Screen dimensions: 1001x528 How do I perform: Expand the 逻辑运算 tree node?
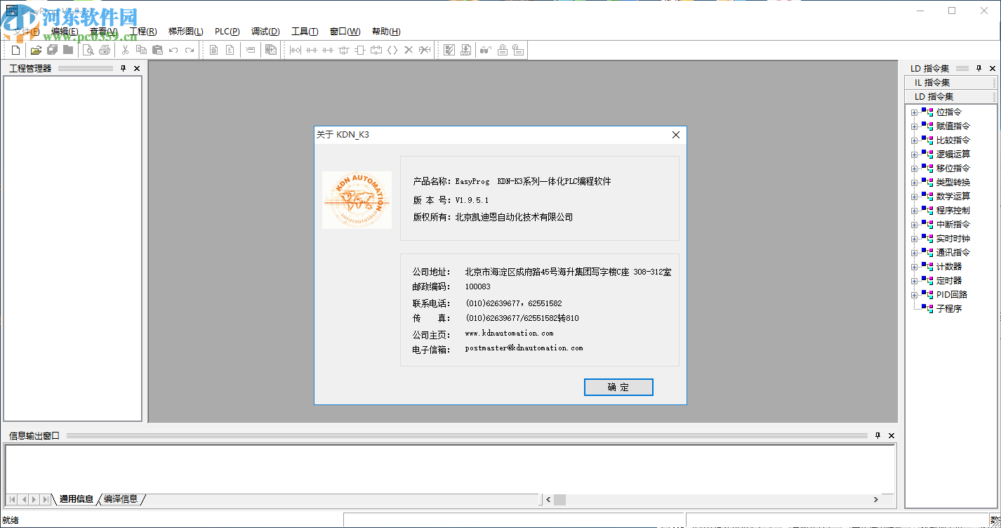(x=914, y=154)
